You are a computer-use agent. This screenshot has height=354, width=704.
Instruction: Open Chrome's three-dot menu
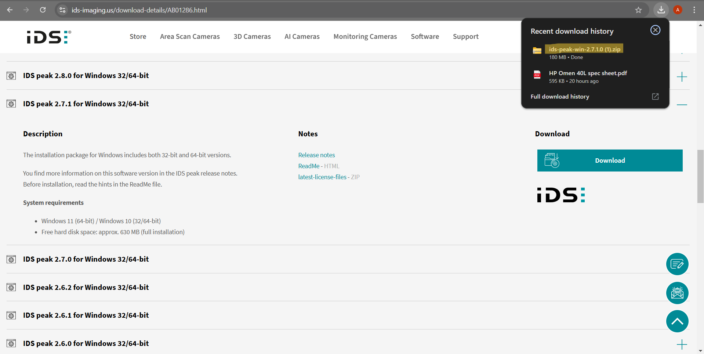click(694, 10)
